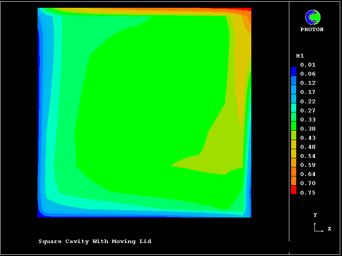Select the 0.54 legend value label
The height and width of the screenshot is (256, 342).
point(308,156)
